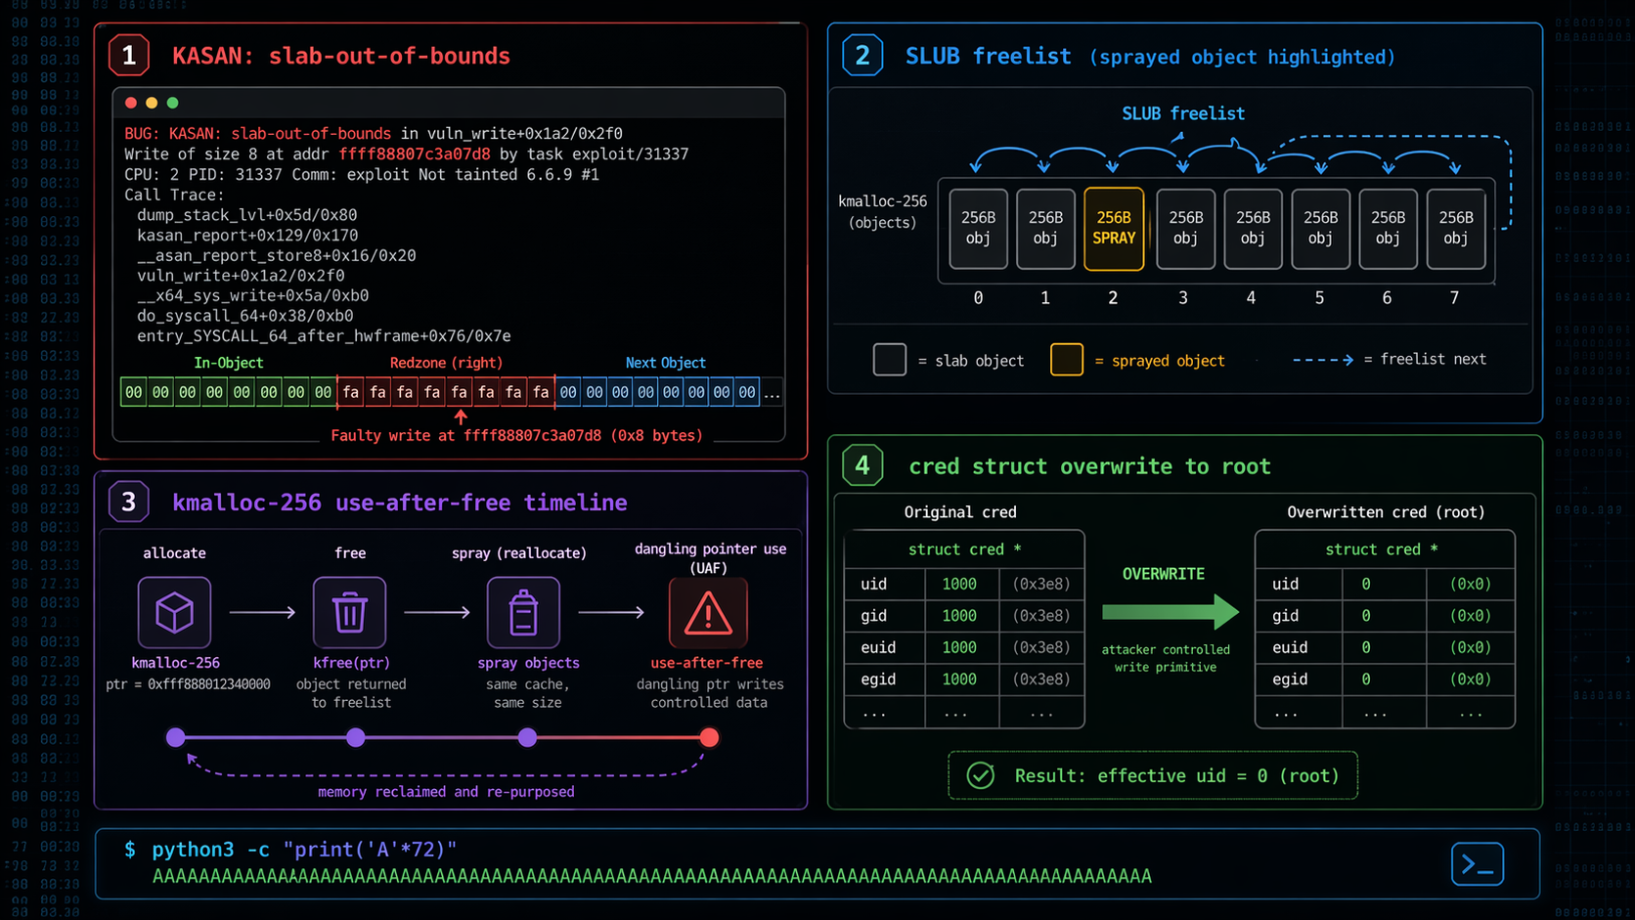This screenshot has height=920, width=1635.
Task: Select the 256B obj at index 5
Action: pos(1320,229)
